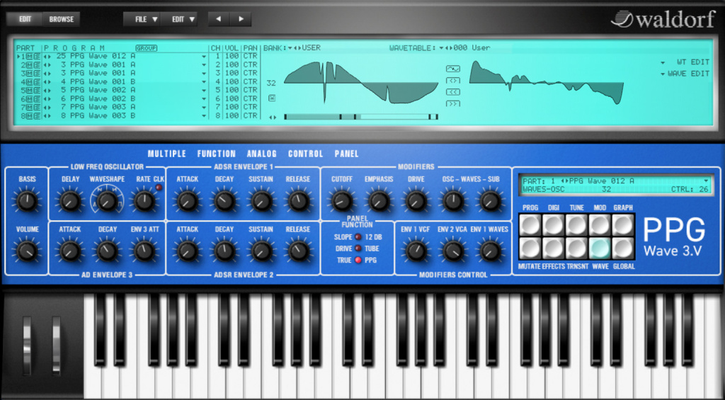Switch to the BROWSE tab
This screenshot has height=400, width=725.
[62, 19]
